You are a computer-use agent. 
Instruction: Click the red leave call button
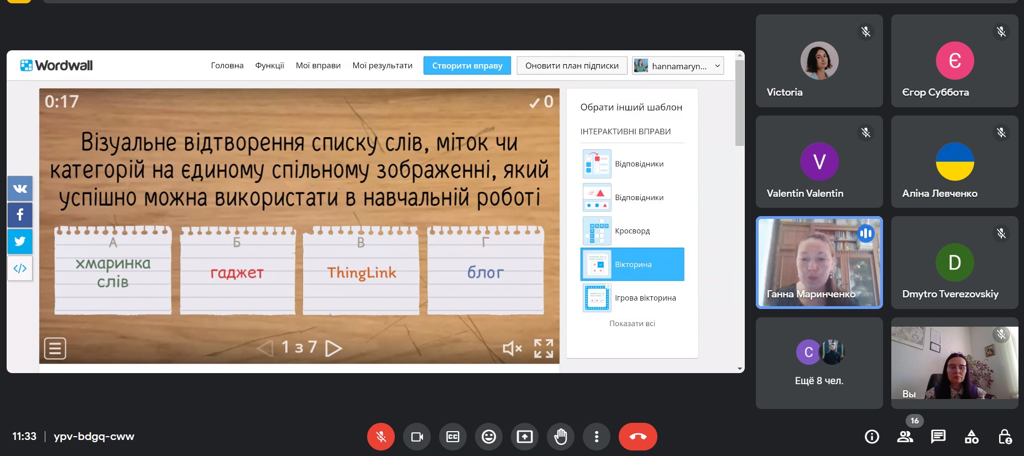point(638,437)
